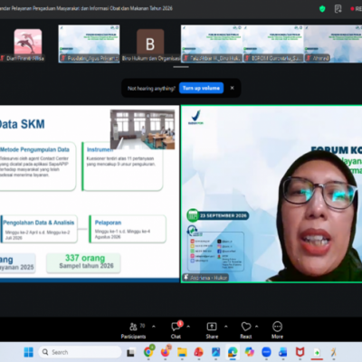Dismiss the Not hearing anything prompt
This screenshot has height=362, width=362.
232,88
